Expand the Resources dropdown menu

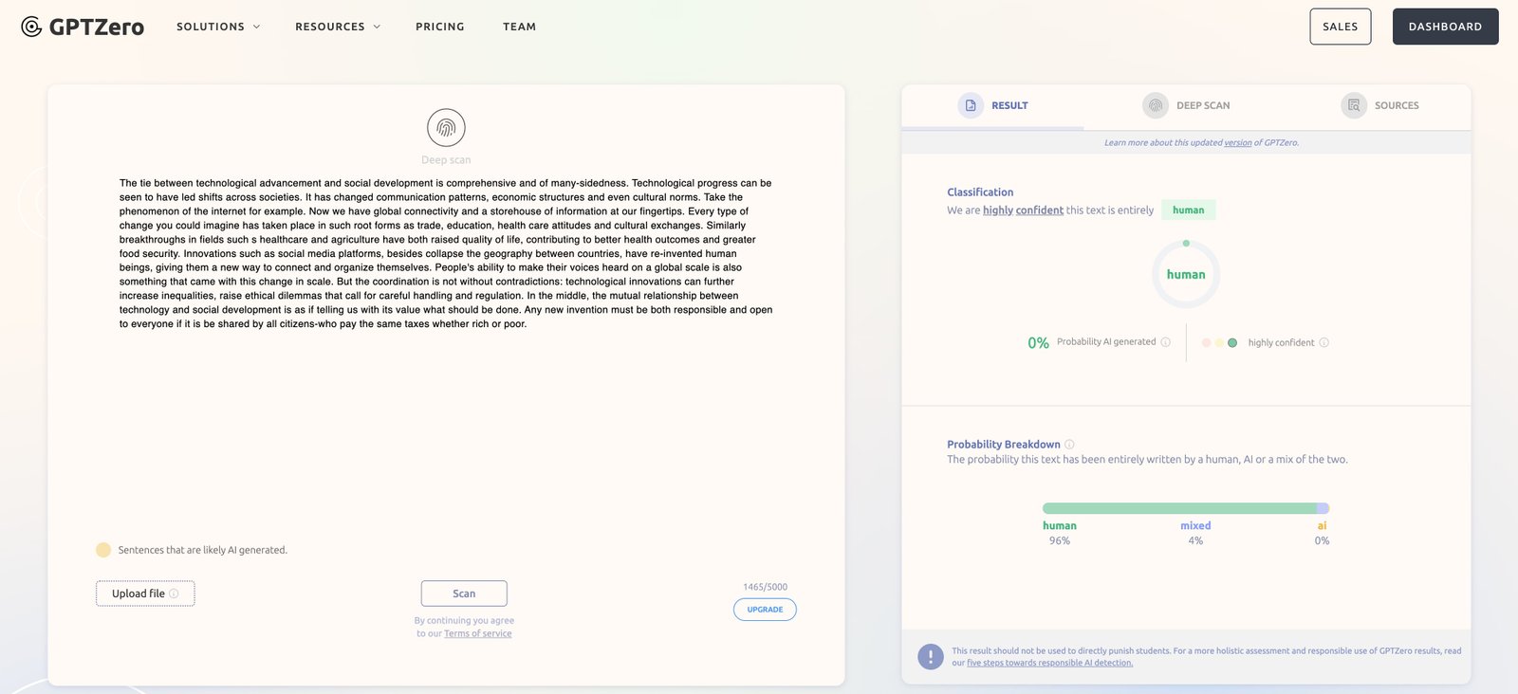pos(337,27)
